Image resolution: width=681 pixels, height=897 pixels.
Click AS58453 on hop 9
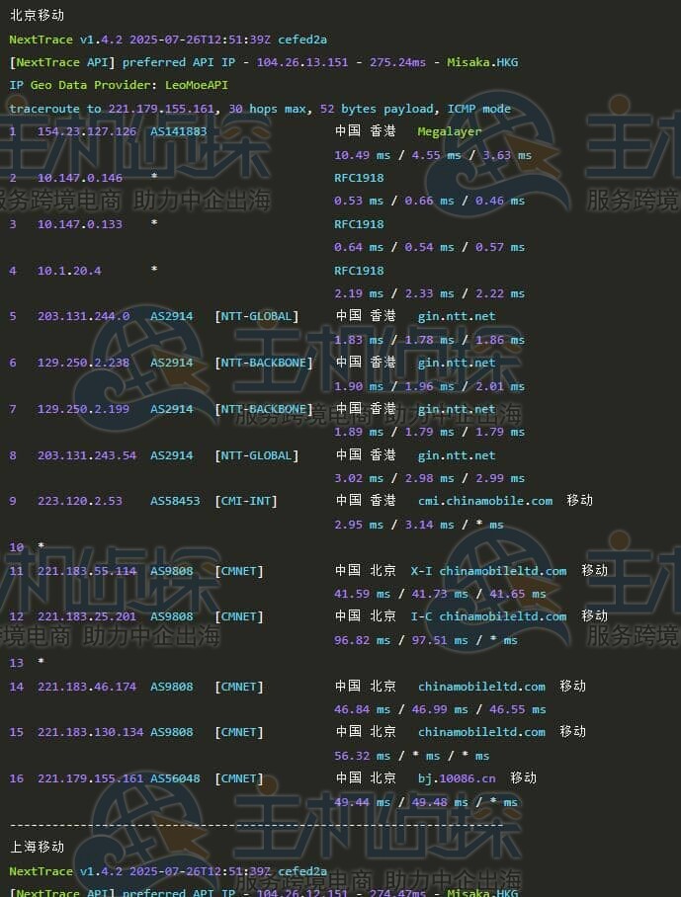click(x=175, y=501)
